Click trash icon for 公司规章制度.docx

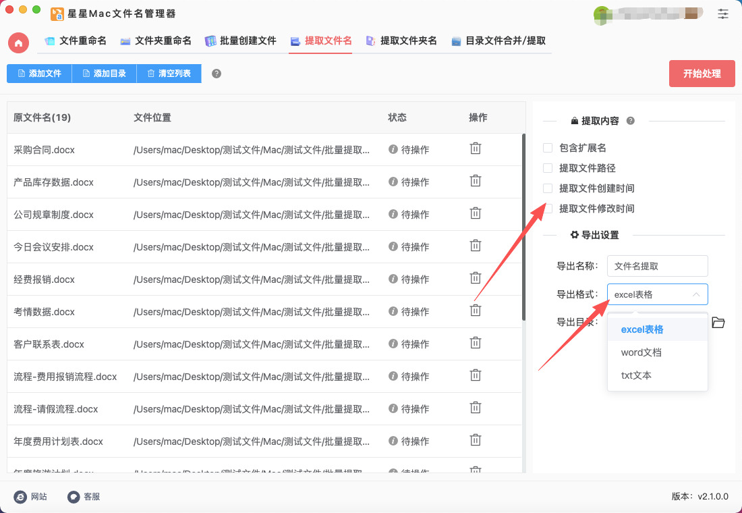pos(476,214)
